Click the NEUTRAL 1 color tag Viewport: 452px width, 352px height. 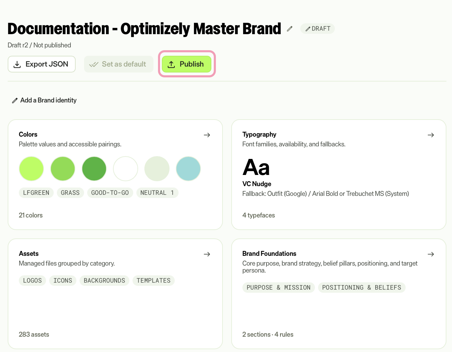[157, 193]
